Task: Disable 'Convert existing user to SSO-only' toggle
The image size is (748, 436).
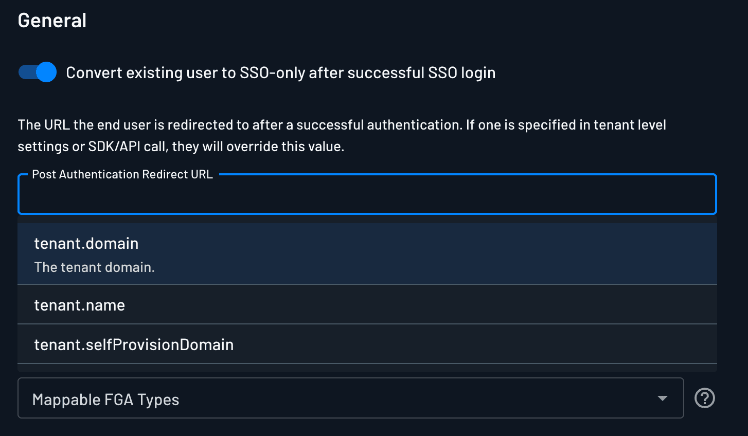Action: click(x=37, y=72)
